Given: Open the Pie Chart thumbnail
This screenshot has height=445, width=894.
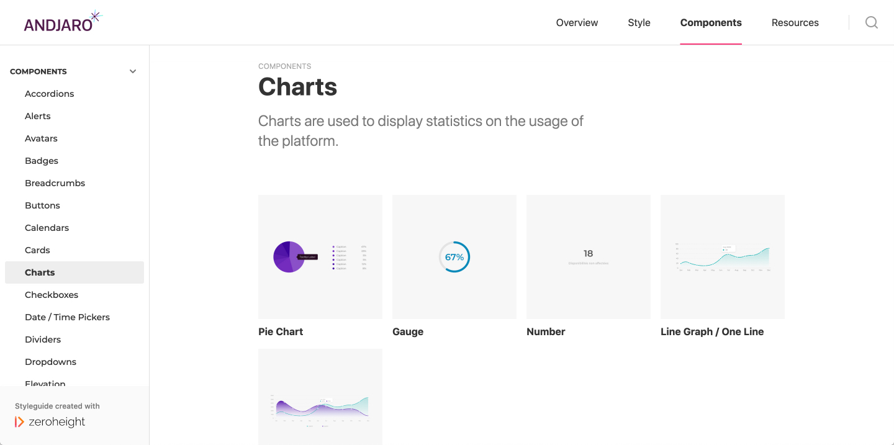Looking at the screenshot, I should [320, 257].
